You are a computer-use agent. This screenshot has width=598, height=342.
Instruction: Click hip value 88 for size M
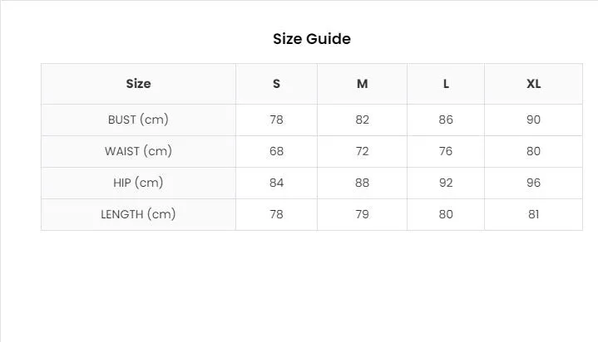click(363, 183)
